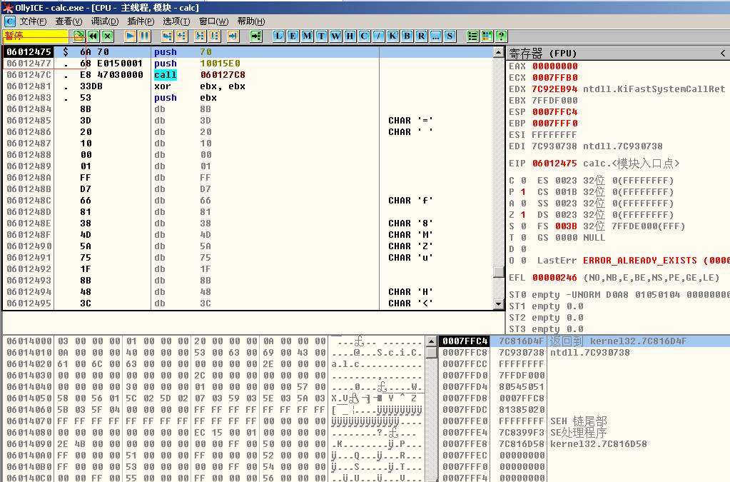Click the 寄存器 (FPU) register header

click(542, 53)
